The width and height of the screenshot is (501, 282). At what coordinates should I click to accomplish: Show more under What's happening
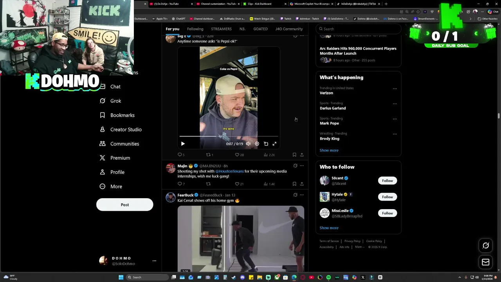[x=329, y=150]
